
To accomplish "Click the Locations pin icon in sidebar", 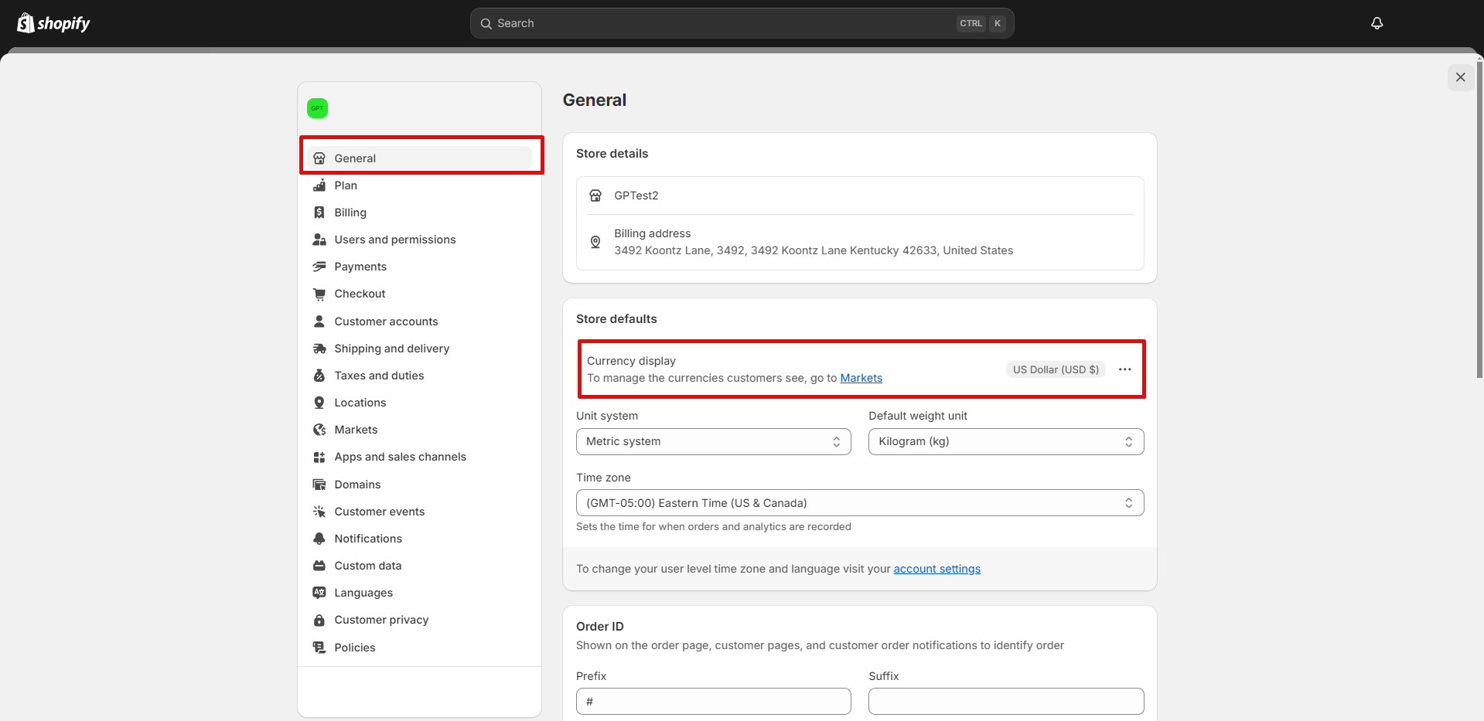I will tap(319, 403).
